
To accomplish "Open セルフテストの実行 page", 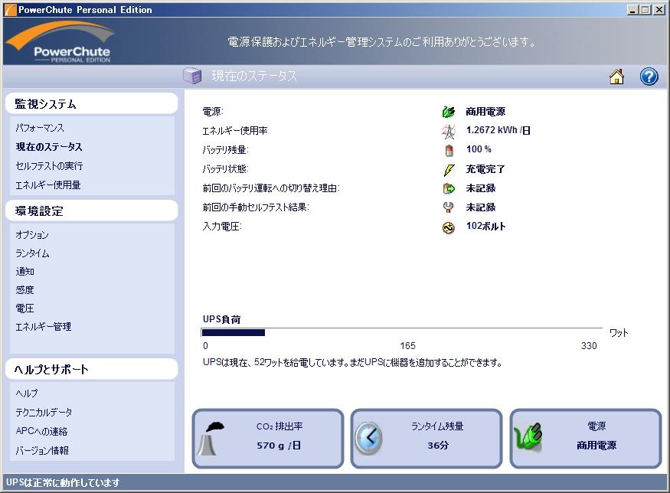I will [49, 166].
